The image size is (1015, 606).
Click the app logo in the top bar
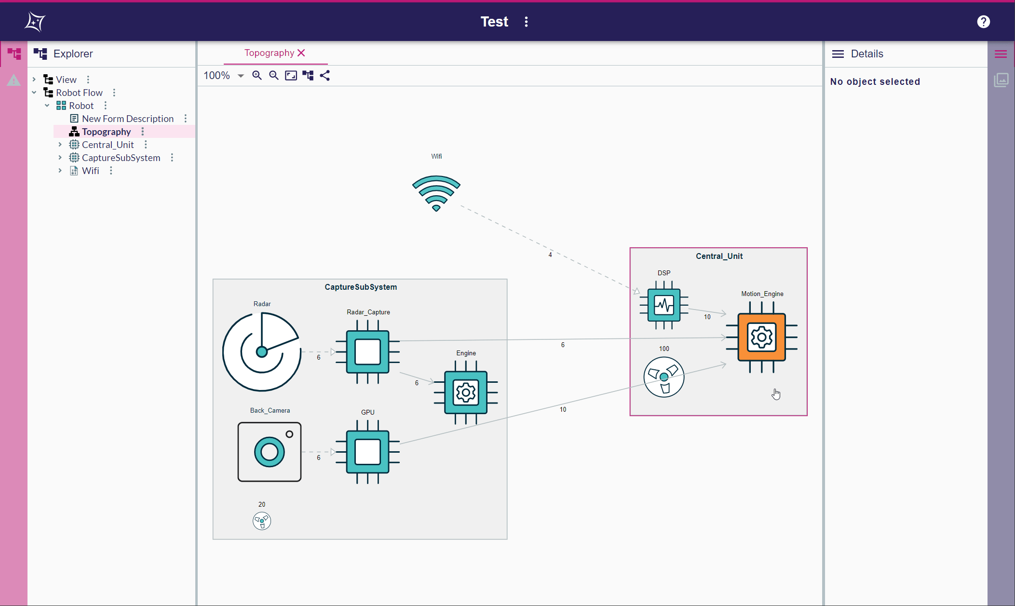(x=34, y=21)
